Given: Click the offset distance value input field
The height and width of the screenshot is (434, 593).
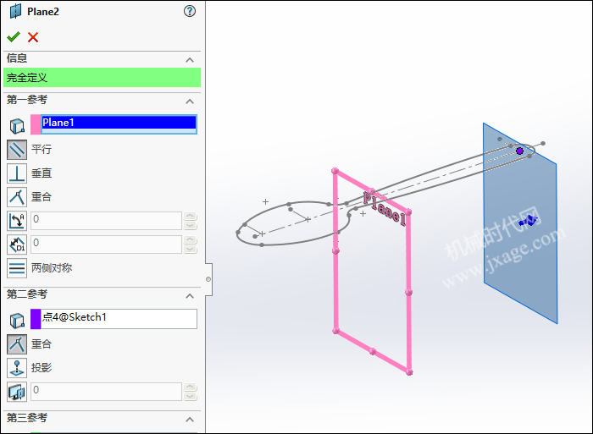Looking at the screenshot, I should [x=106, y=244].
